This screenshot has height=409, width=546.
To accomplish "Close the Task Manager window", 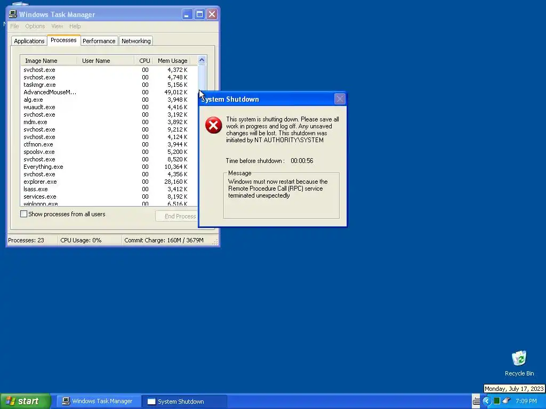I will click(x=212, y=14).
